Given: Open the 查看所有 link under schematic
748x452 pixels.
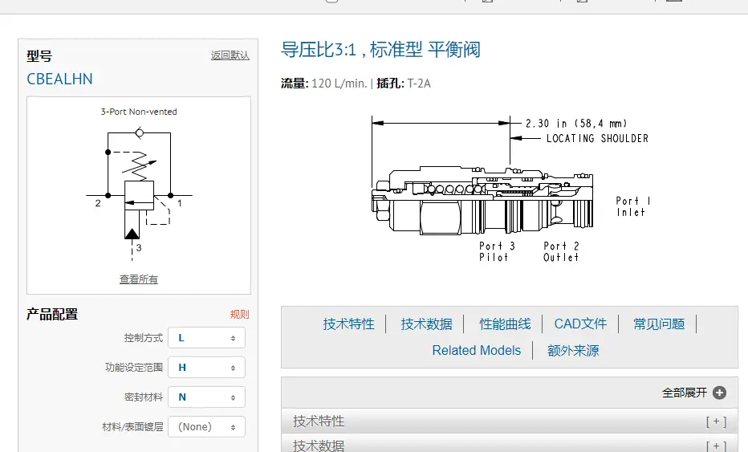Looking at the screenshot, I should [139, 279].
